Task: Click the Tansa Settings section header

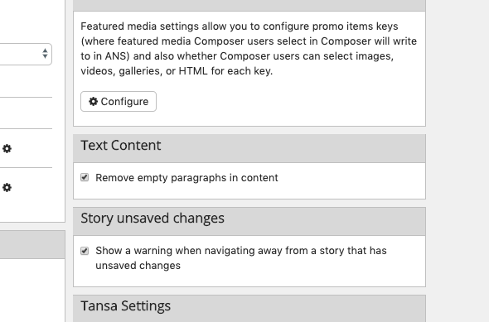Action: (x=249, y=309)
